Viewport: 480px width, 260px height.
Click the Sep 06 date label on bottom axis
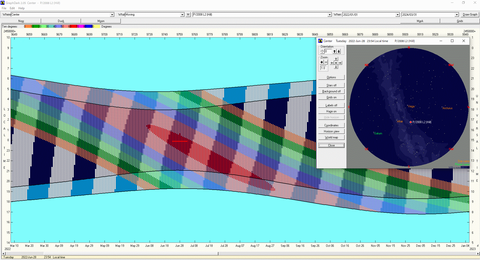[285, 246]
